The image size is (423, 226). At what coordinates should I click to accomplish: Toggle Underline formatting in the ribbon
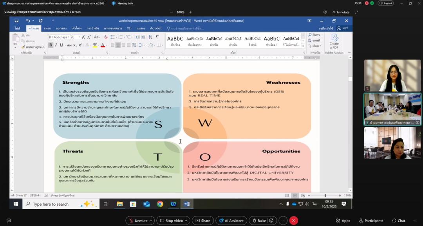click(x=61, y=45)
